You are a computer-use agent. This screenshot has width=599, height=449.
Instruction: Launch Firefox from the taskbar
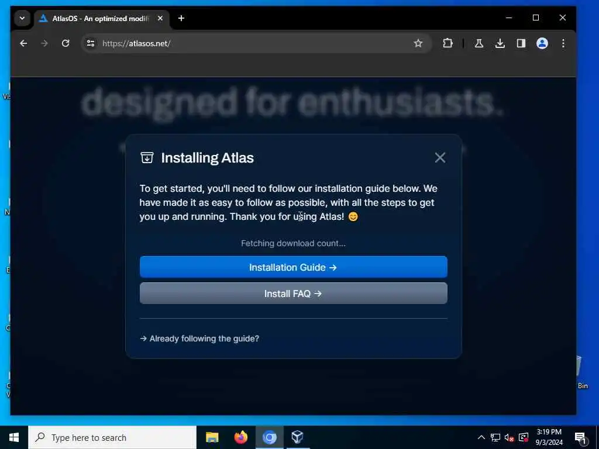[240, 437]
